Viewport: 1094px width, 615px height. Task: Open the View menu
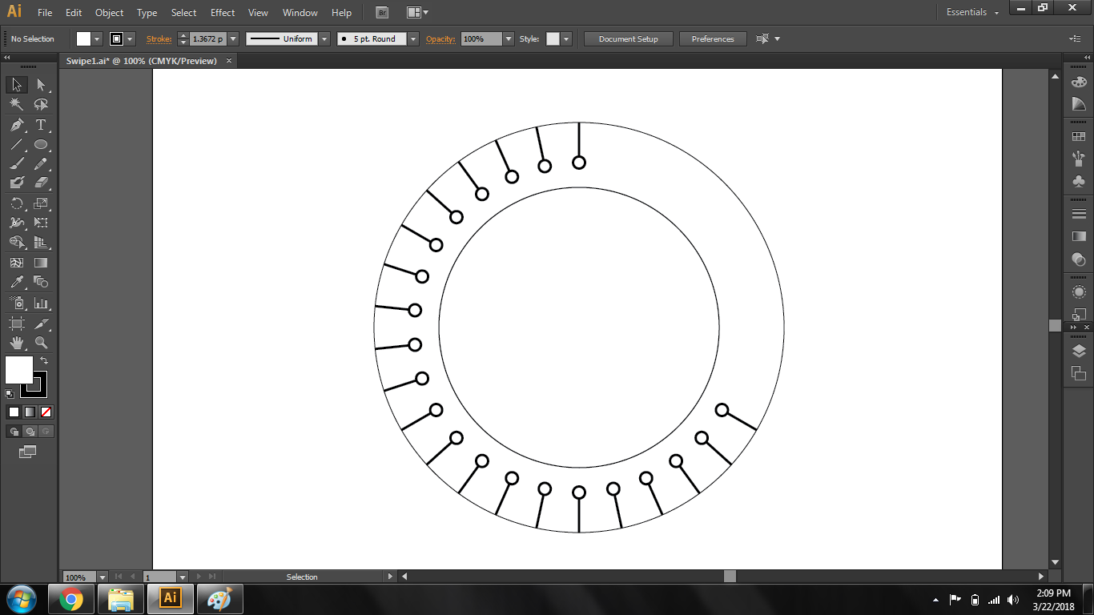[258, 13]
